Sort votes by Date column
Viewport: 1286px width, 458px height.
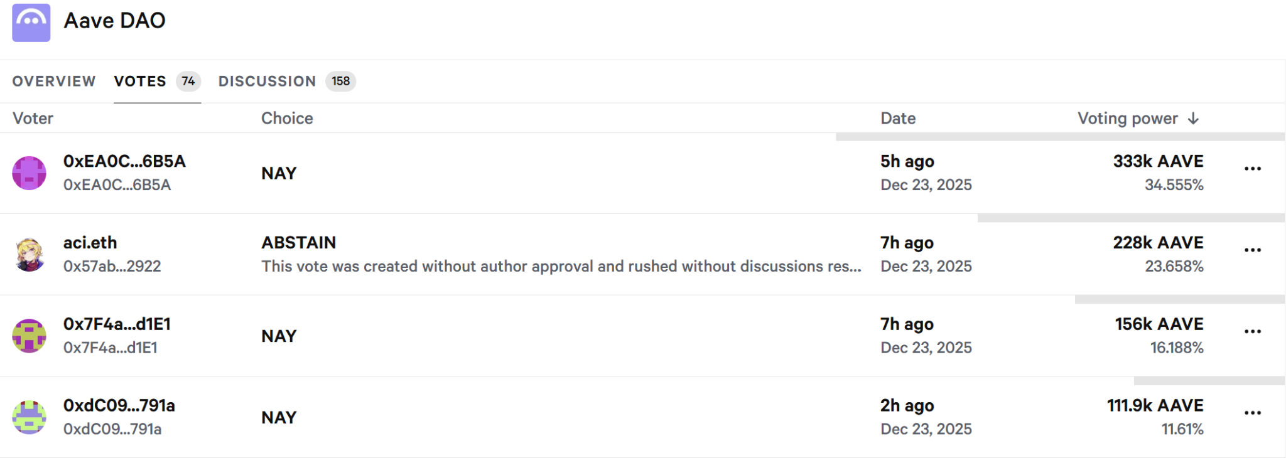click(898, 119)
